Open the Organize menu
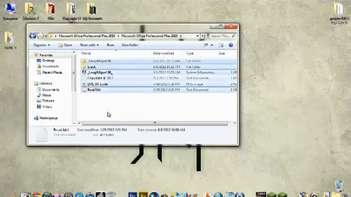Screen dimensions: 351x197 (x=42, y=45)
